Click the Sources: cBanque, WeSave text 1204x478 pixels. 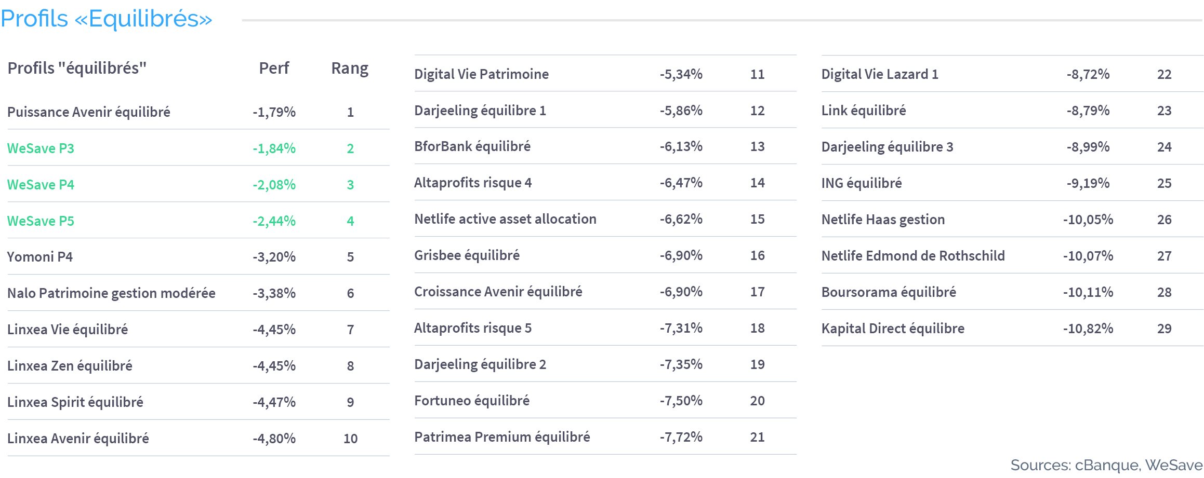pyautogui.click(x=1106, y=465)
